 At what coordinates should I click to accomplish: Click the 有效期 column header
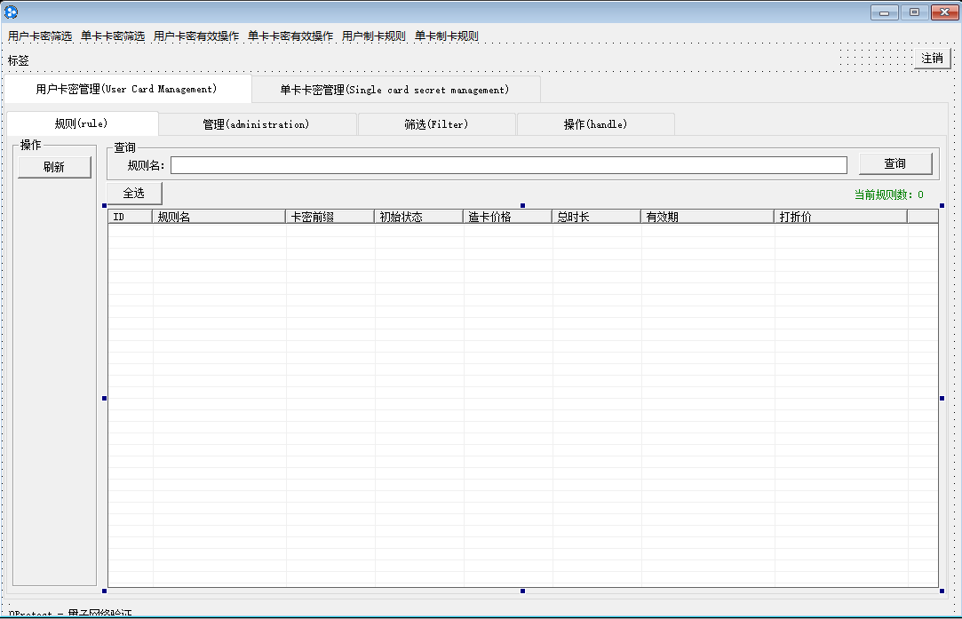point(707,217)
